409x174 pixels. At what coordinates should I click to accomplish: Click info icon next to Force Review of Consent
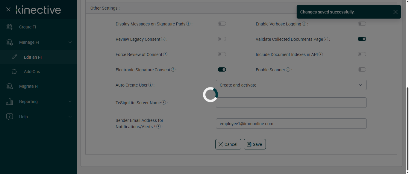pos(165,54)
